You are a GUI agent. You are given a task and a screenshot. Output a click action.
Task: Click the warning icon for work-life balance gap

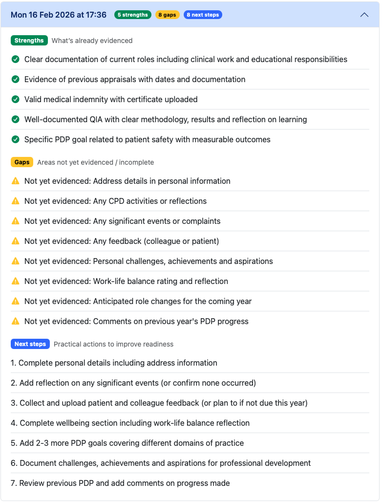pyautogui.click(x=16, y=281)
